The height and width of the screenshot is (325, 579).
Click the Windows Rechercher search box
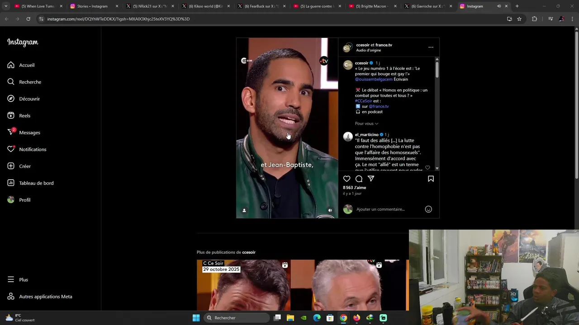pyautogui.click(x=237, y=318)
